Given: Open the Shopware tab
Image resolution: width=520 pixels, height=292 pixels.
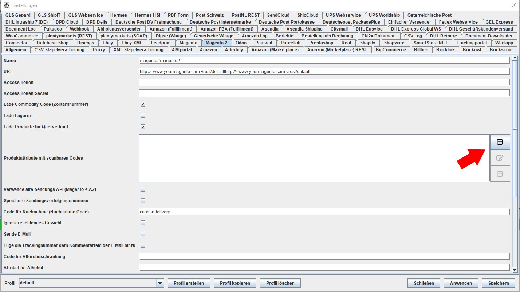Looking at the screenshot, I should (x=394, y=43).
